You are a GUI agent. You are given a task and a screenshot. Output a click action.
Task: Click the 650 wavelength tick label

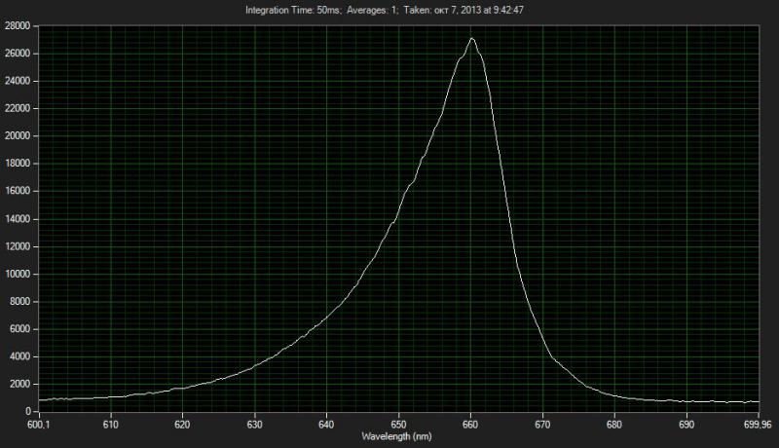click(x=398, y=425)
